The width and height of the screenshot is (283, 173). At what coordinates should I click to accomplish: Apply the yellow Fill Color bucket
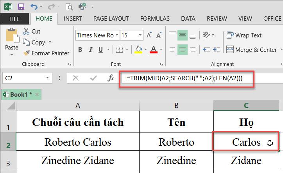(138, 49)
